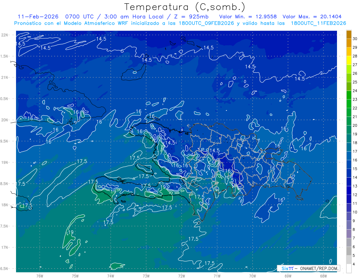Pick the light green swatch between 25 and 26
Viewport: 363px width, 280px height.
coord(349,78)
